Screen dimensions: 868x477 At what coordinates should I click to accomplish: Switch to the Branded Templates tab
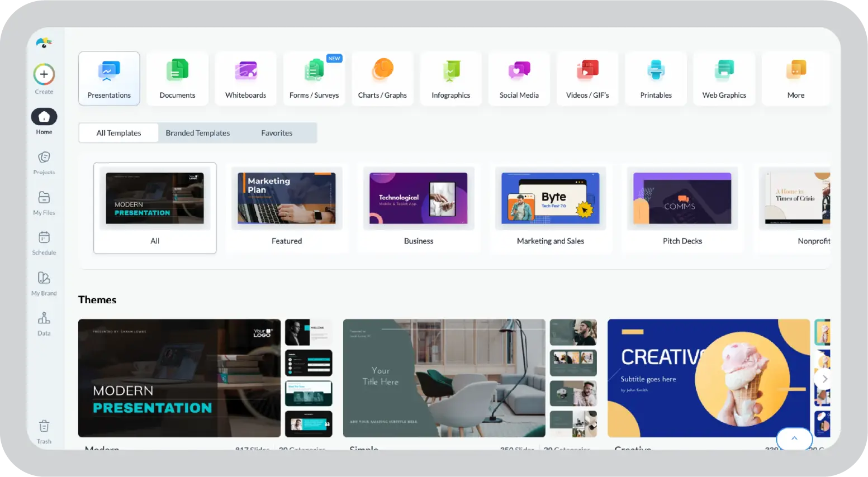pyautogui.click(x=198, y=133)
